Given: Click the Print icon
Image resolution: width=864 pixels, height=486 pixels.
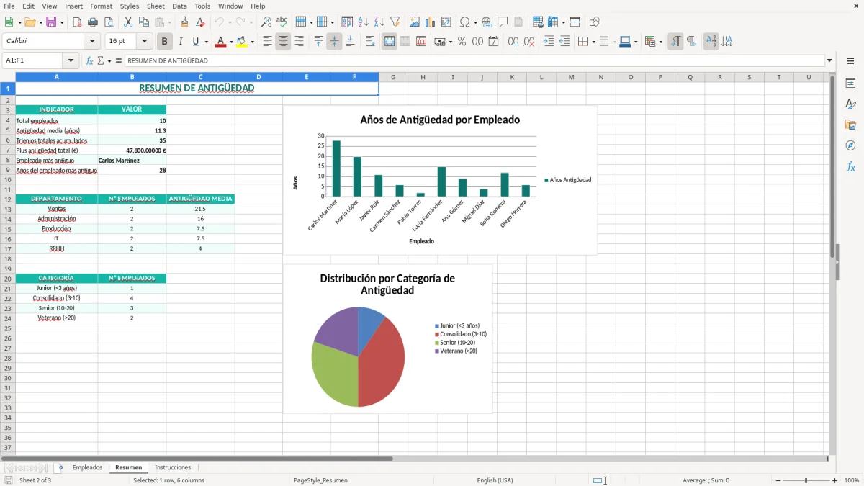Looking at the screenshot, I should [92, 22].
